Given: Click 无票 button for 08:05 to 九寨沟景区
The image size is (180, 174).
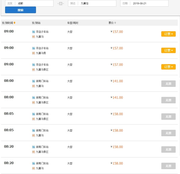Looking at the screenshot, I should click(168, 117).
